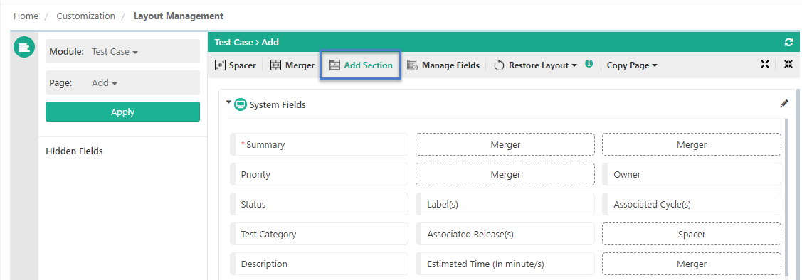Select the Estimated Time field

(x=505, y=264)
